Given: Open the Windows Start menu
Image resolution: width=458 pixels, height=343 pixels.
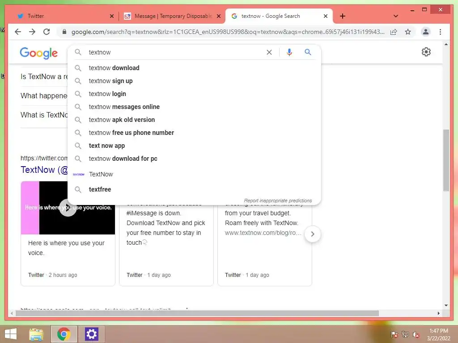Looking at the screenshot, I should pyautogui.click(x=11, y=334).
